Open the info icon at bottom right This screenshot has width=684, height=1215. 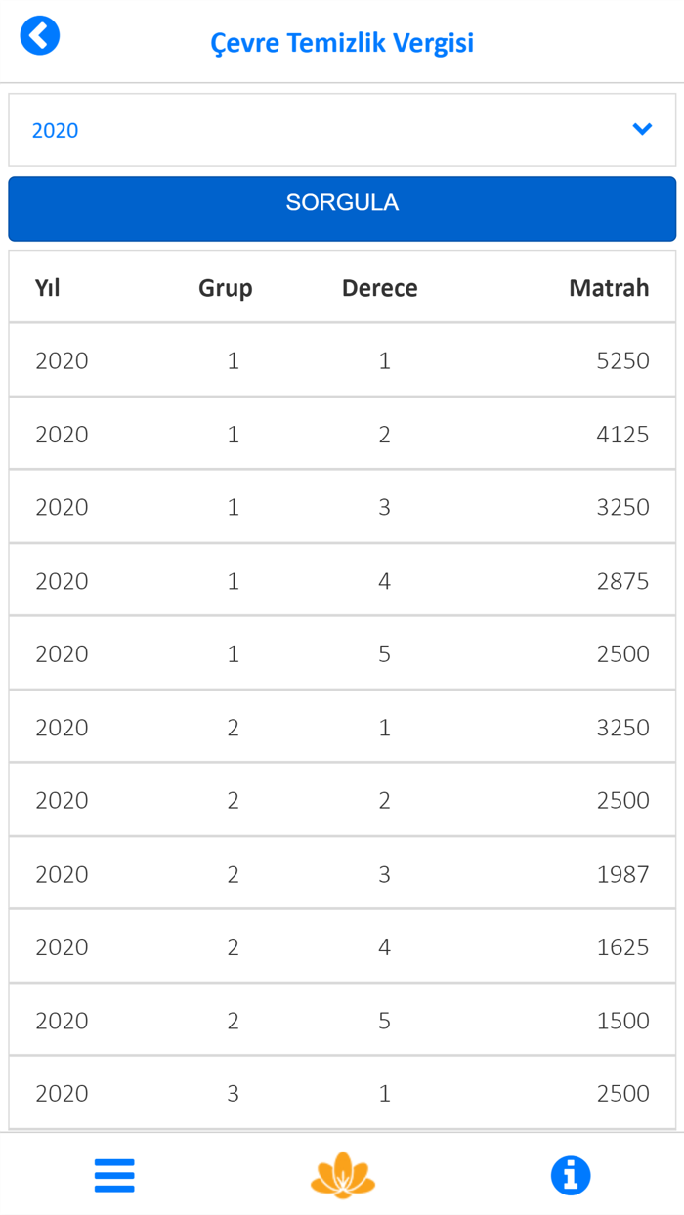pyautogui.click(x=570, y=1175)
